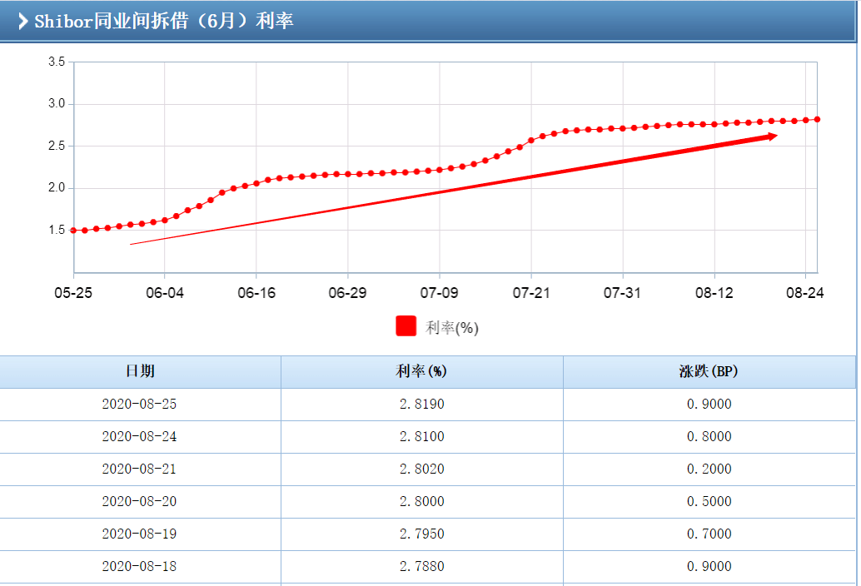Click the 3.5 y-axis label
Screen dimensions: 861x586
[x=57, y=62]
